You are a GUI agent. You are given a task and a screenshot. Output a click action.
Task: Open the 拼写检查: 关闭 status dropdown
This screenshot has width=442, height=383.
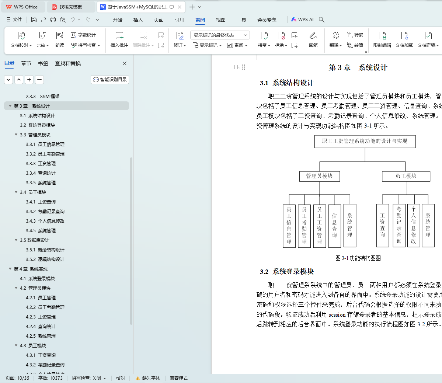(89, 378)
